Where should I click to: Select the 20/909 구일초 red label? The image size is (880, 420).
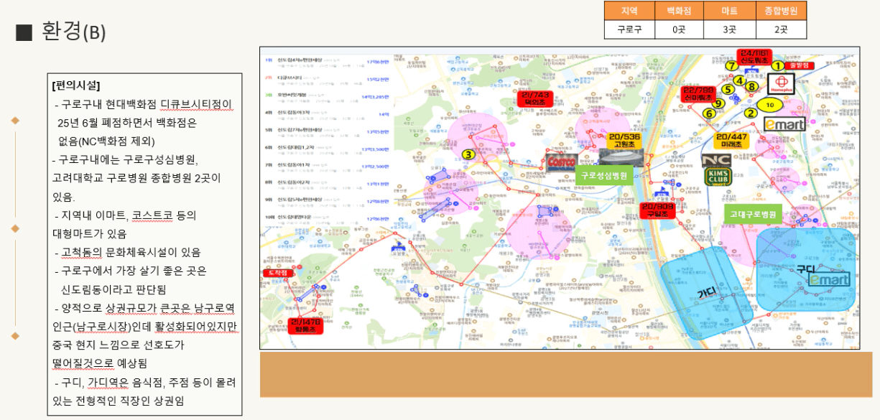(657, 210)
